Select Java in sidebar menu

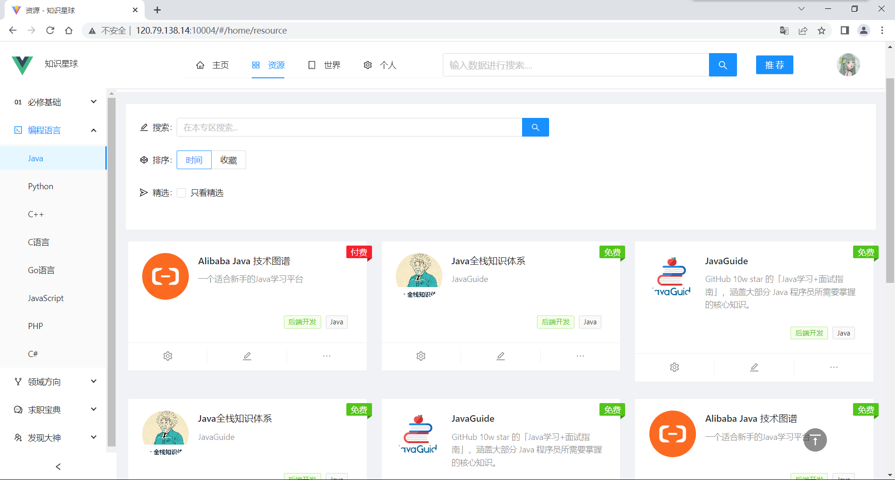[53, 158]
